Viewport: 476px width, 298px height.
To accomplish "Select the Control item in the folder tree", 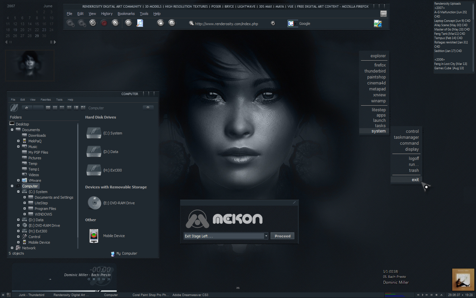I will coord(34,237).
